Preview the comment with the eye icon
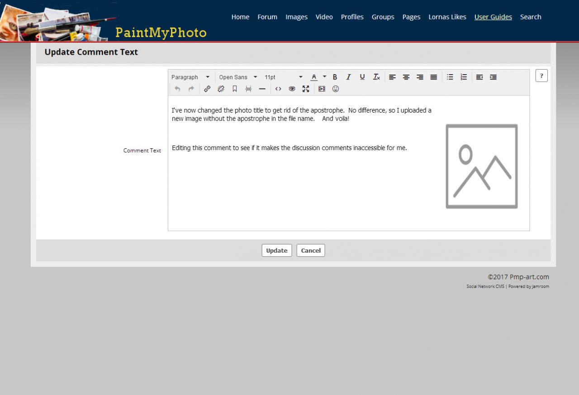579x395 pixels. [x=292, y=89]
